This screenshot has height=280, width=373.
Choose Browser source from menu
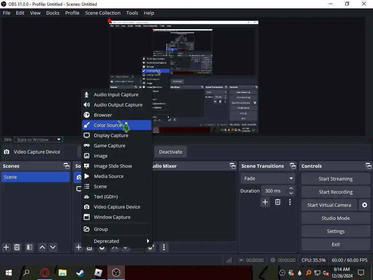[x=117, y=115]
